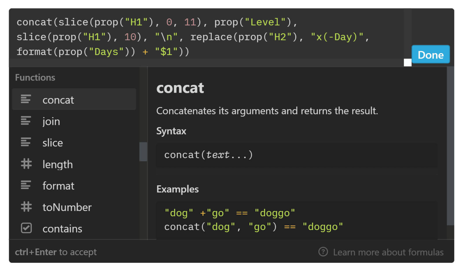Open the format function details
Image resolution: width=463 pixels, height=271 pixels.
[x=74, y=185]
